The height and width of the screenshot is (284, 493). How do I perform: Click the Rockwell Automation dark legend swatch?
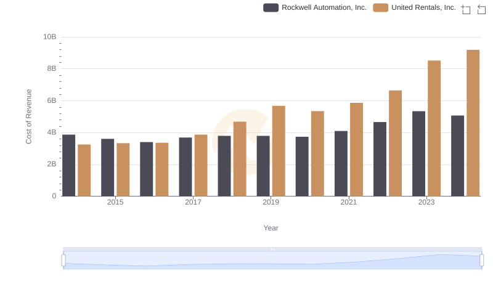tap(271, 7)
